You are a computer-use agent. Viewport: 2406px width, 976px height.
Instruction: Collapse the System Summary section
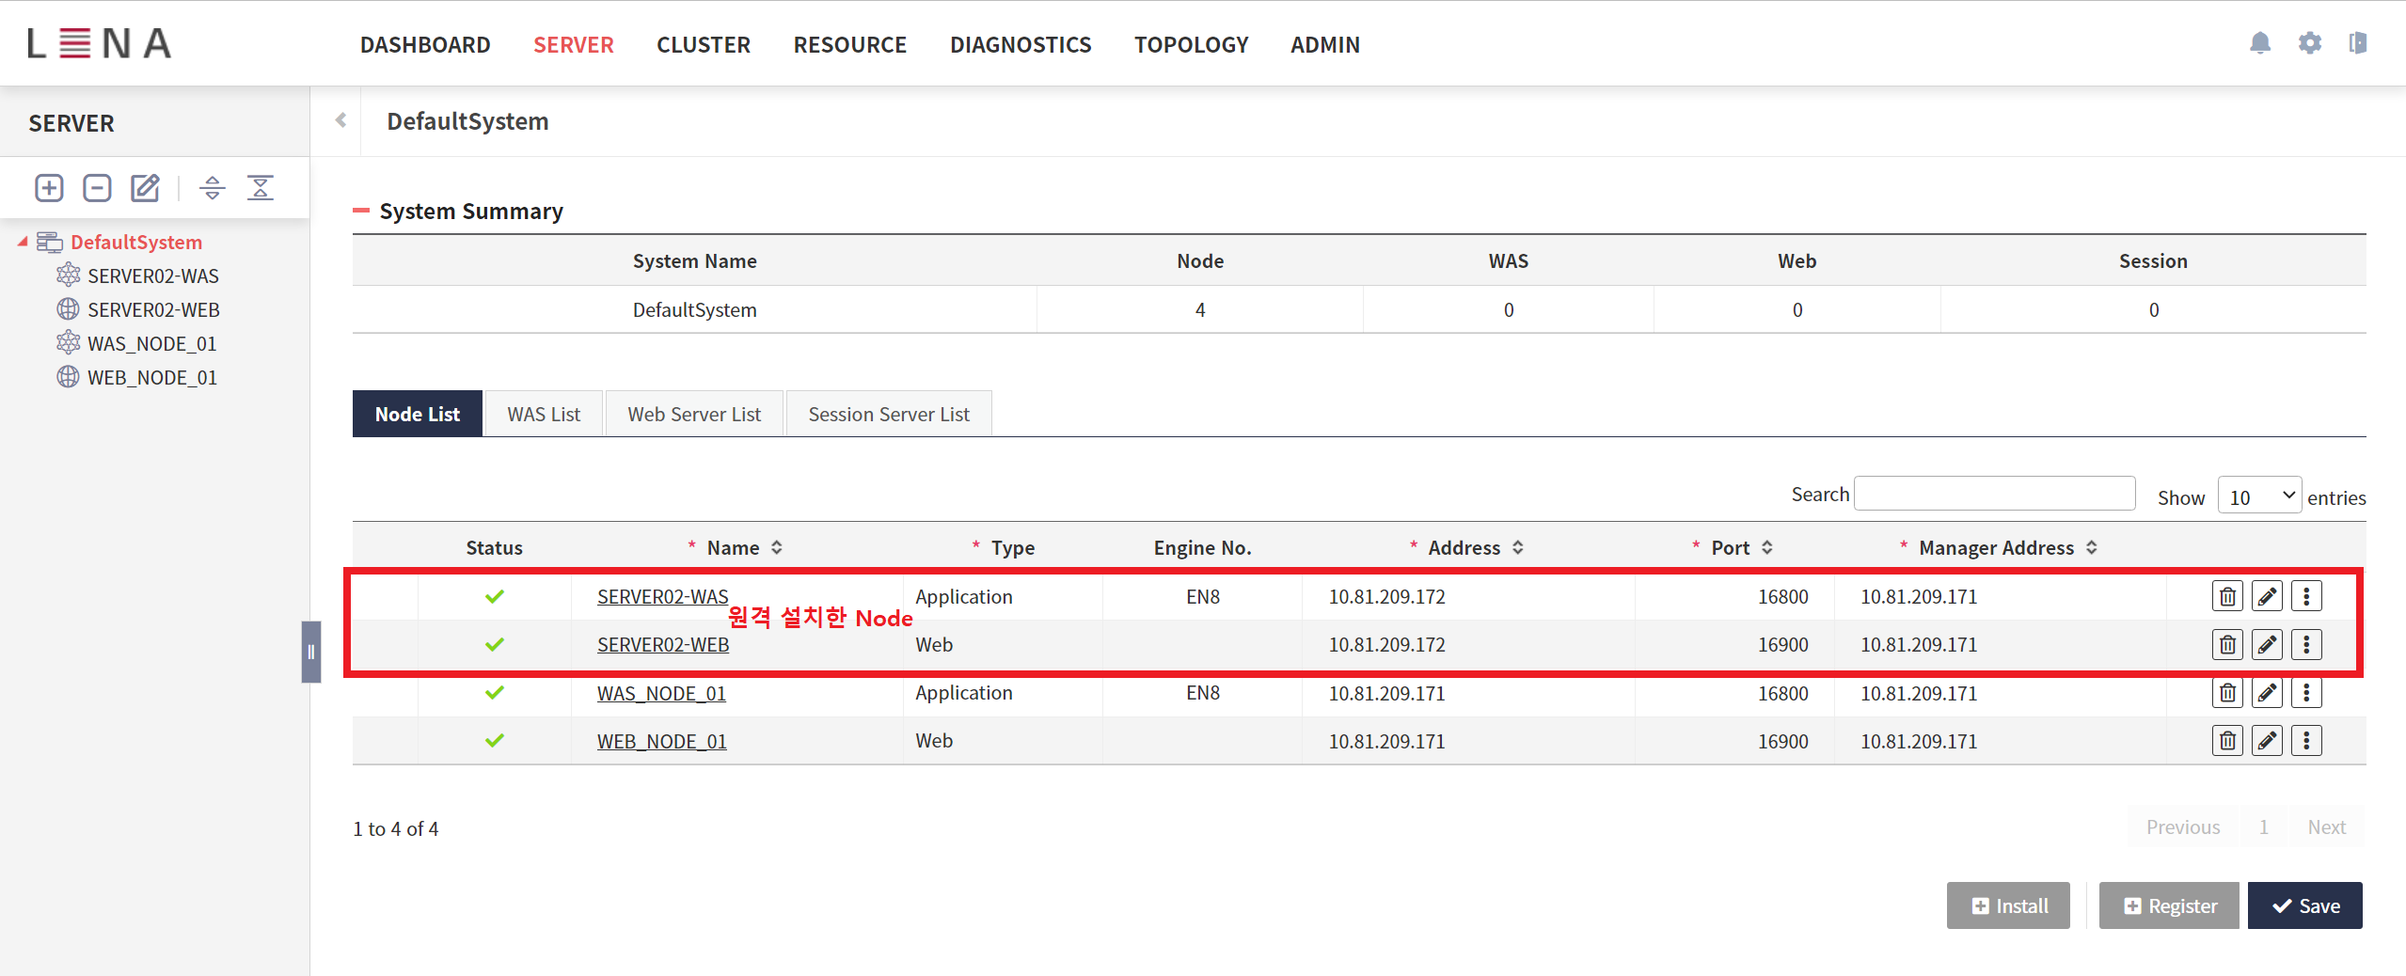361,211
